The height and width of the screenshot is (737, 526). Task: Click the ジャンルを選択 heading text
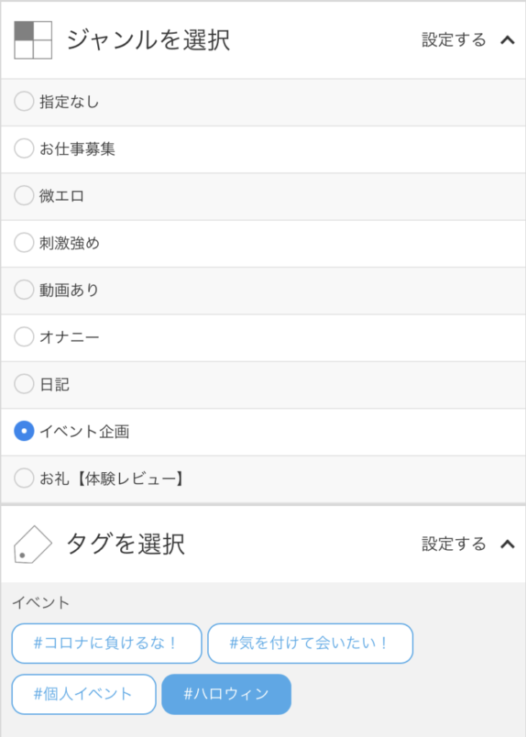coord(148,40)
